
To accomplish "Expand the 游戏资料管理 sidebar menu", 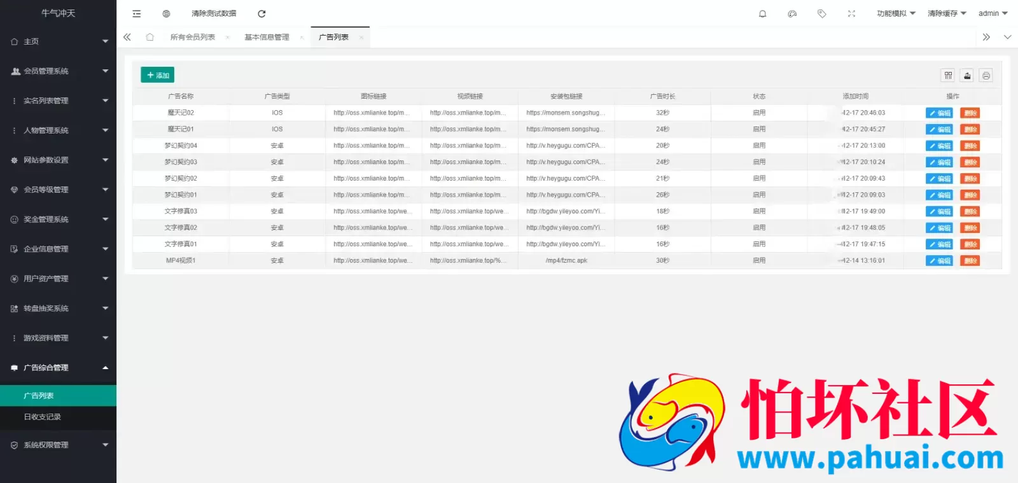I will click(x=58, y=338).
